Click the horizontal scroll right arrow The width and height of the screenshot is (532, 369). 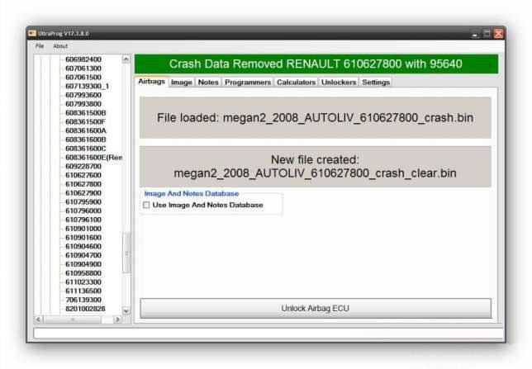116,319
